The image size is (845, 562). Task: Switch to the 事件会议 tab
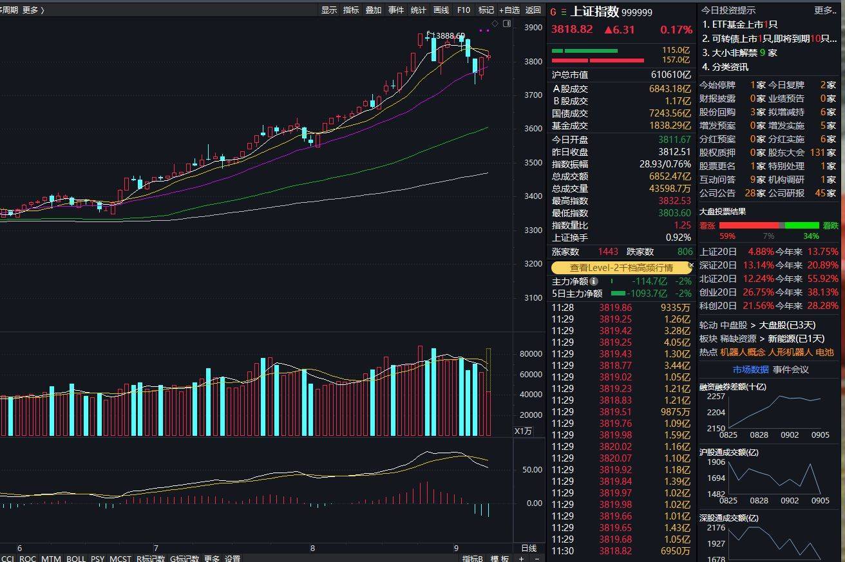[790, 370]
